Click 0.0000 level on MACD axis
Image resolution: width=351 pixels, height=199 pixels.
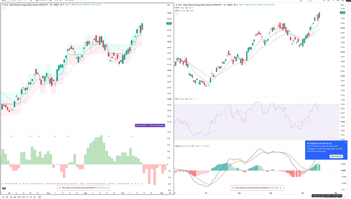[x=343, y=170]
